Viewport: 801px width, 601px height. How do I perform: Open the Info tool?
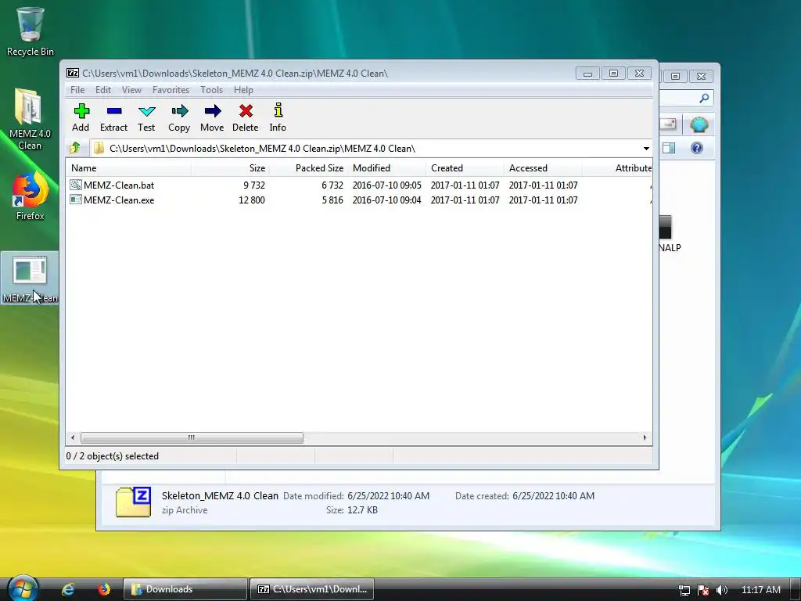(278, 110)
